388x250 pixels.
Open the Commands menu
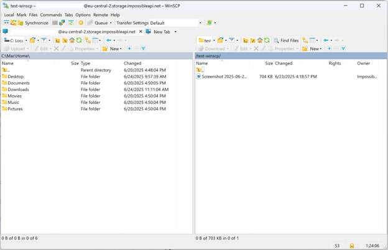51,15
